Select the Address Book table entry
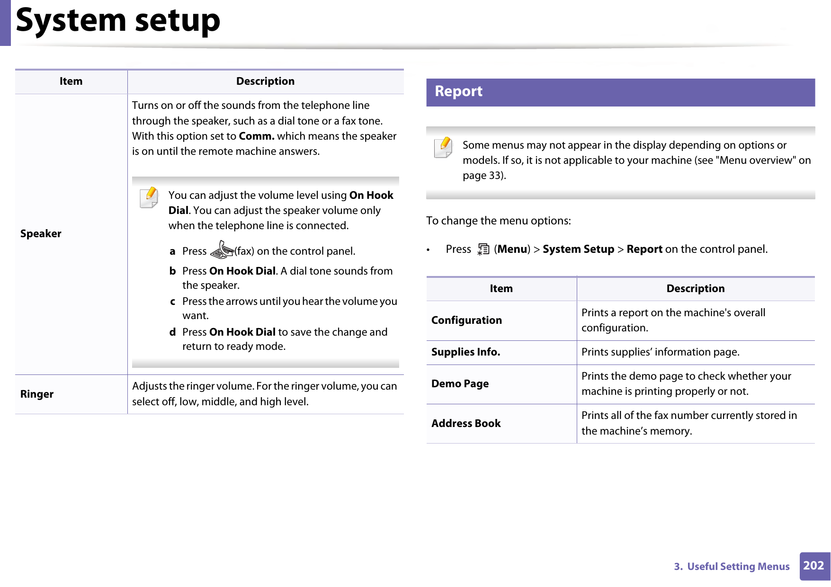This screenshot has height=587, width=831. click(466, 424)
